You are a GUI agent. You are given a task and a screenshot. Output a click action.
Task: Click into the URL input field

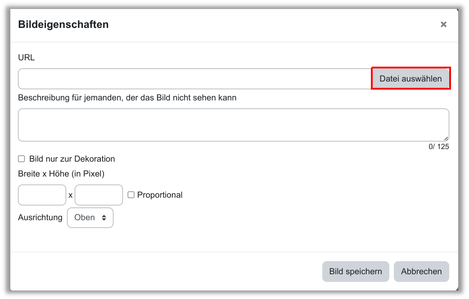[194, 79]
